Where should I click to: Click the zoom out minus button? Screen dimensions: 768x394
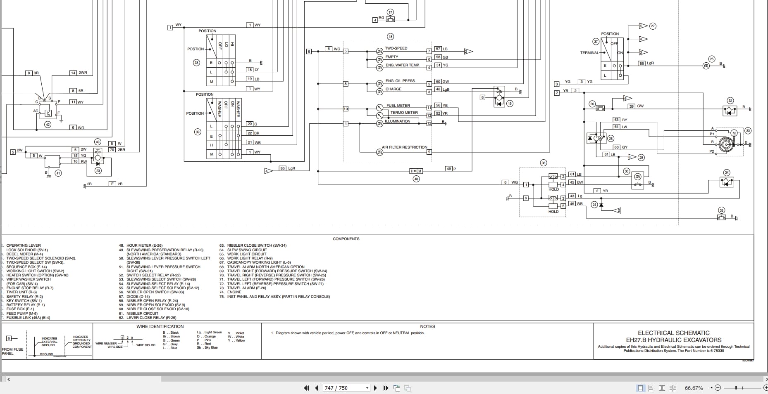pos(718,388)
